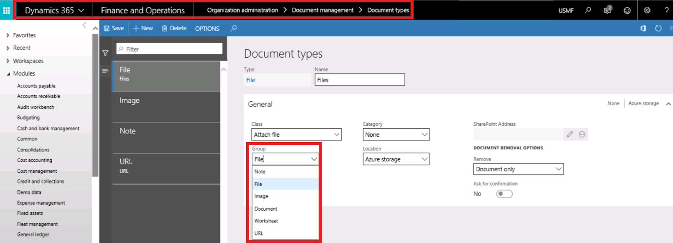The height and width of the screenshot is (243, 673).
Task: Create a new document type with New
Action: (143, 28)
